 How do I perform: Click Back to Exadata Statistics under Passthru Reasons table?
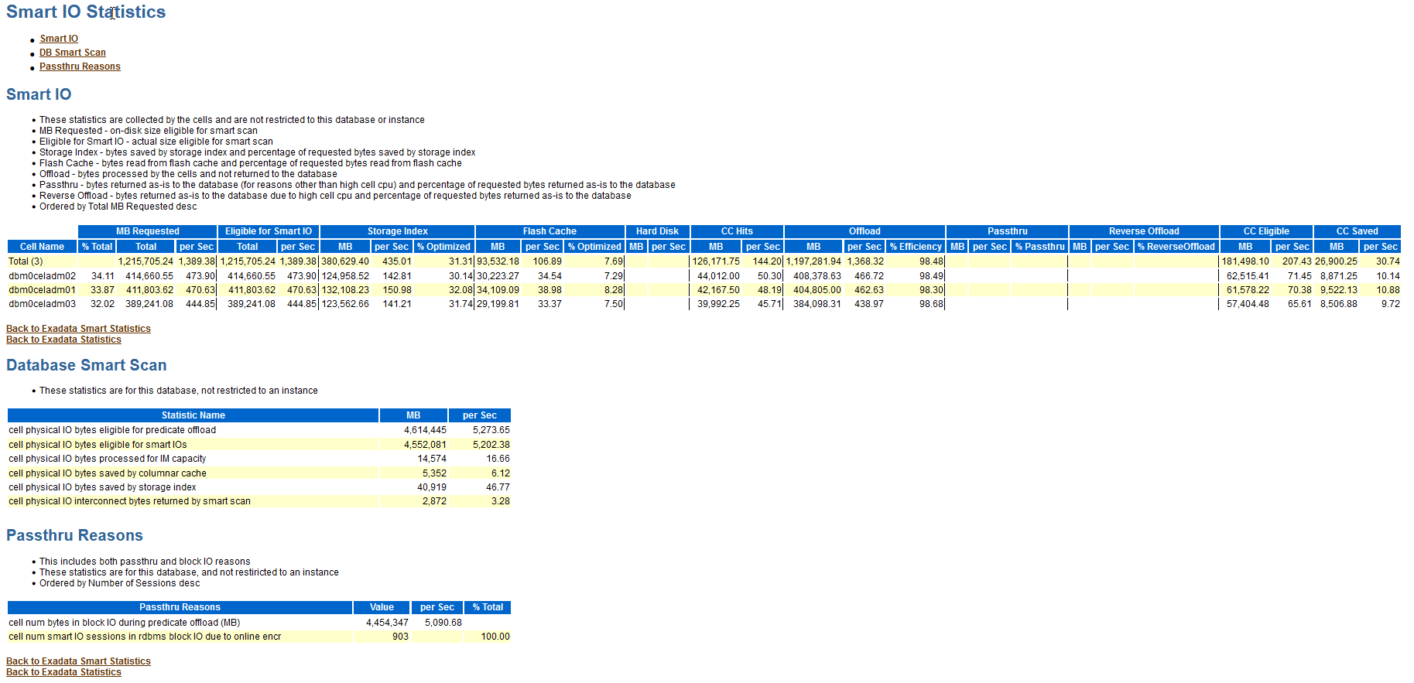(63, 672)
